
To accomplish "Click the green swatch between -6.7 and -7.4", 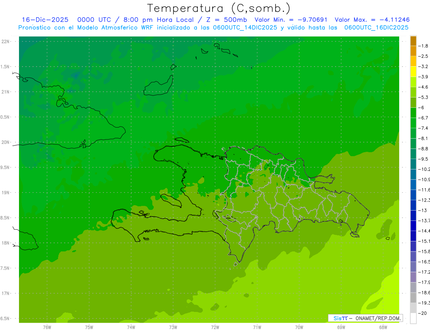I will (413, 123).
